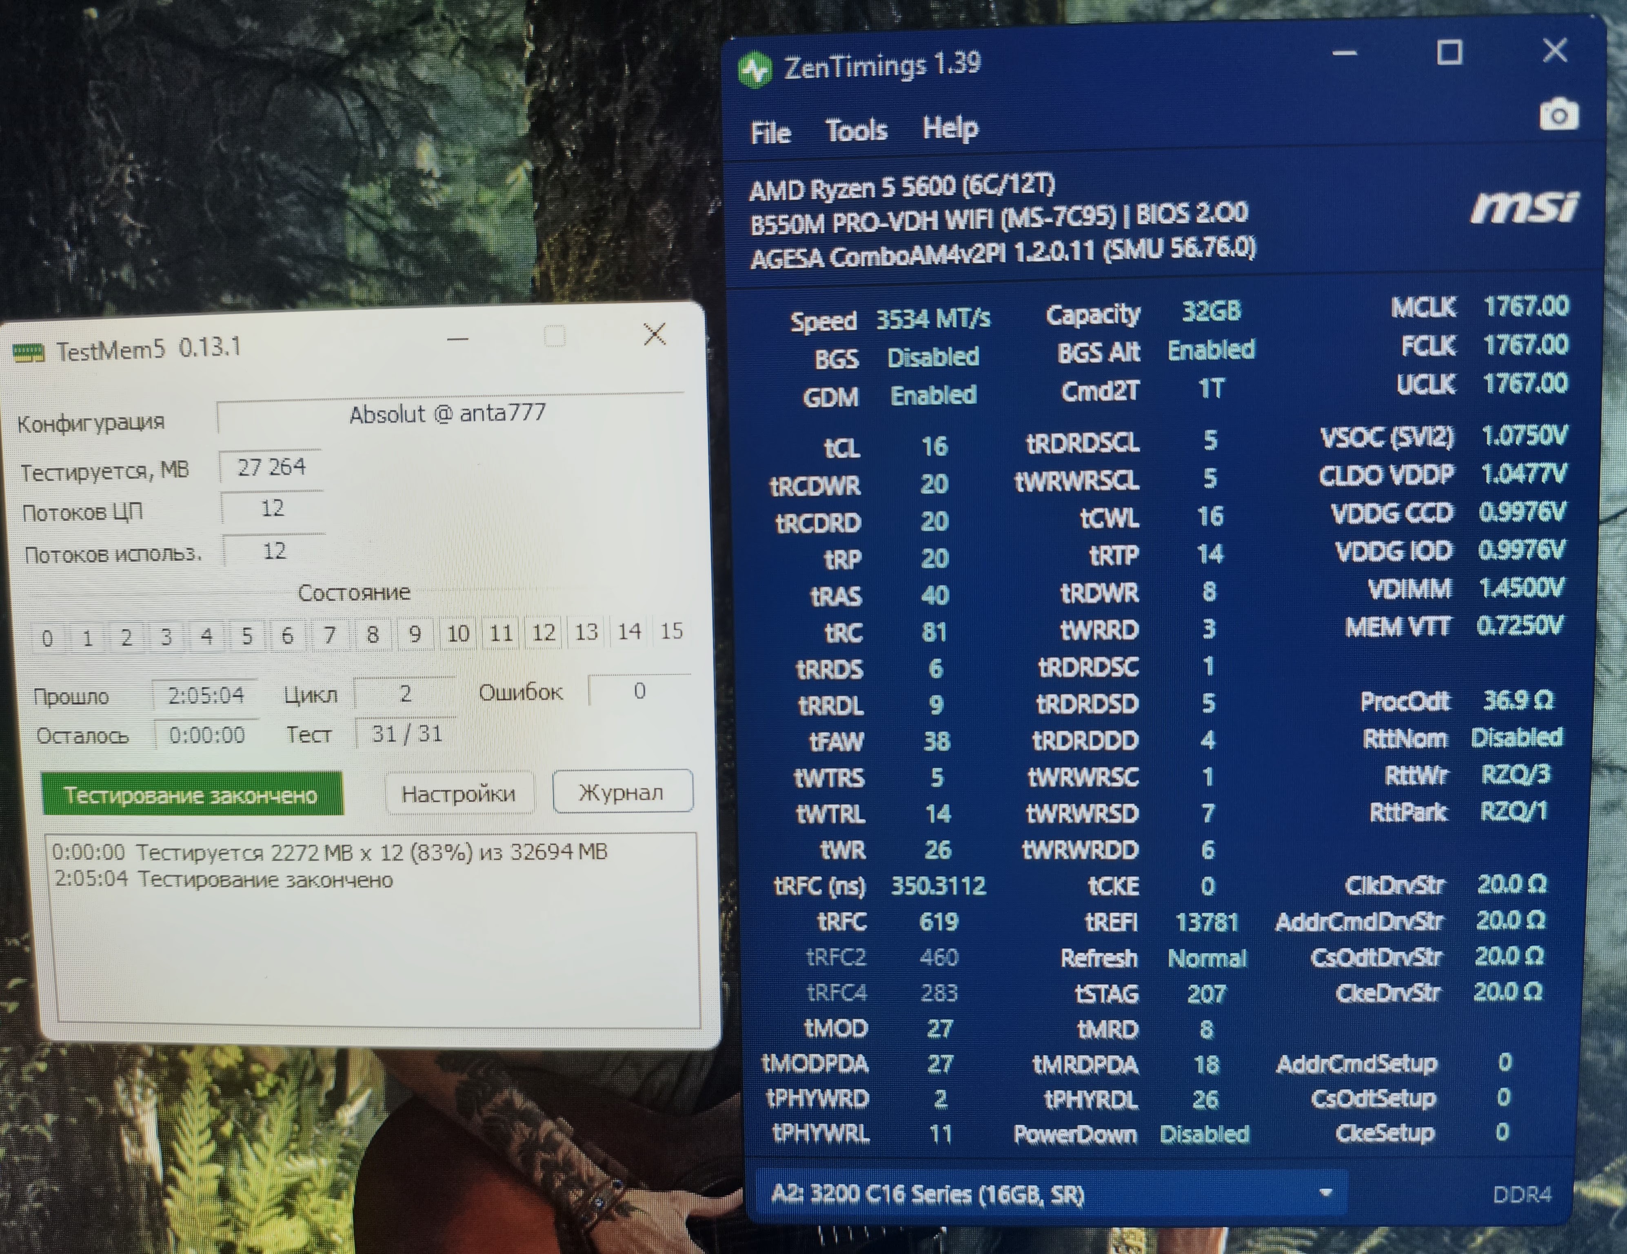Open the Tools menu in ZenTimings
This screenshot has width=1627, height=1254.
tap(857, 130)
